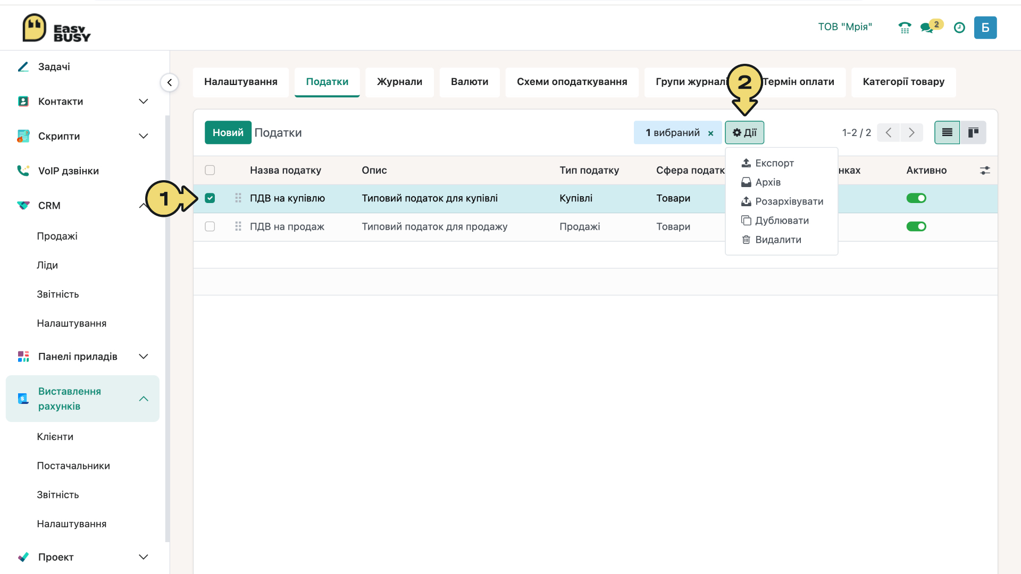Click the Задачі pencil icon
Image resolution: width=1021 pixels, height=574 pixels.
click(x=23, y=66)
